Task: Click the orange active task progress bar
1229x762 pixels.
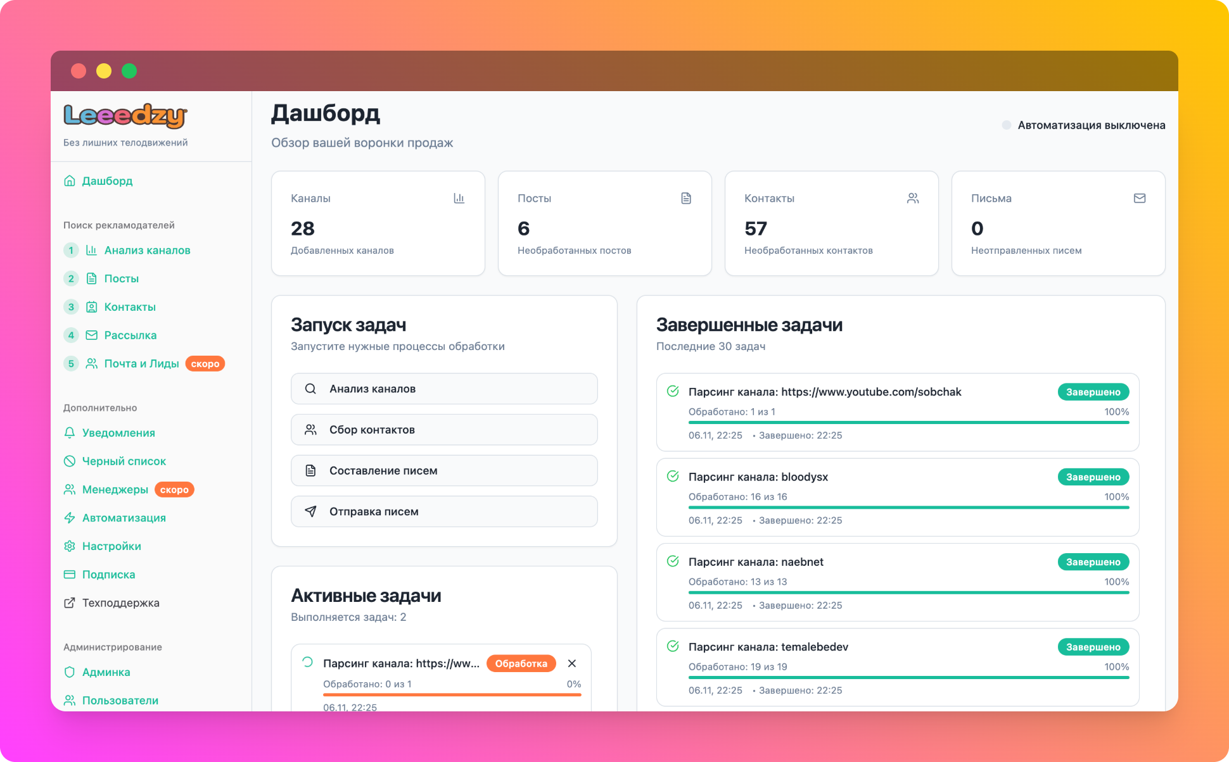Action: [452, 695]
